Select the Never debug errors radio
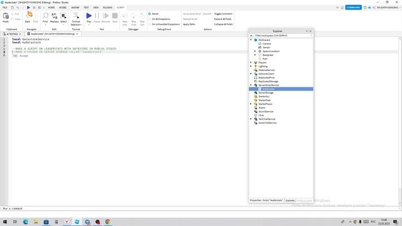The image size is (402, 226). [149, 14]
